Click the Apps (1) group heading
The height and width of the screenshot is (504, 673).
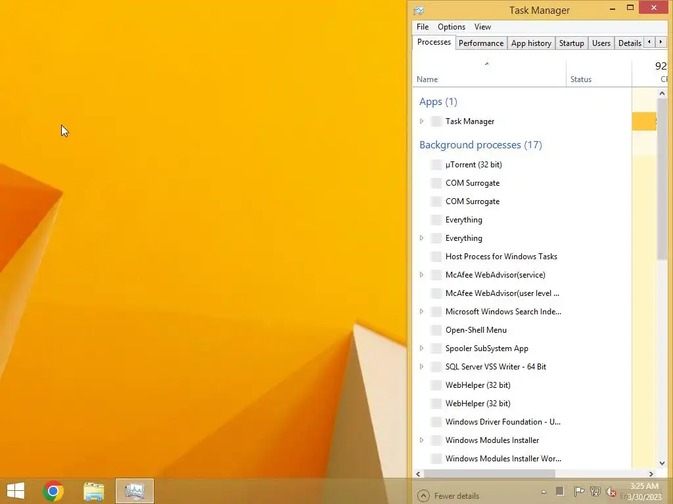(438, 102)
